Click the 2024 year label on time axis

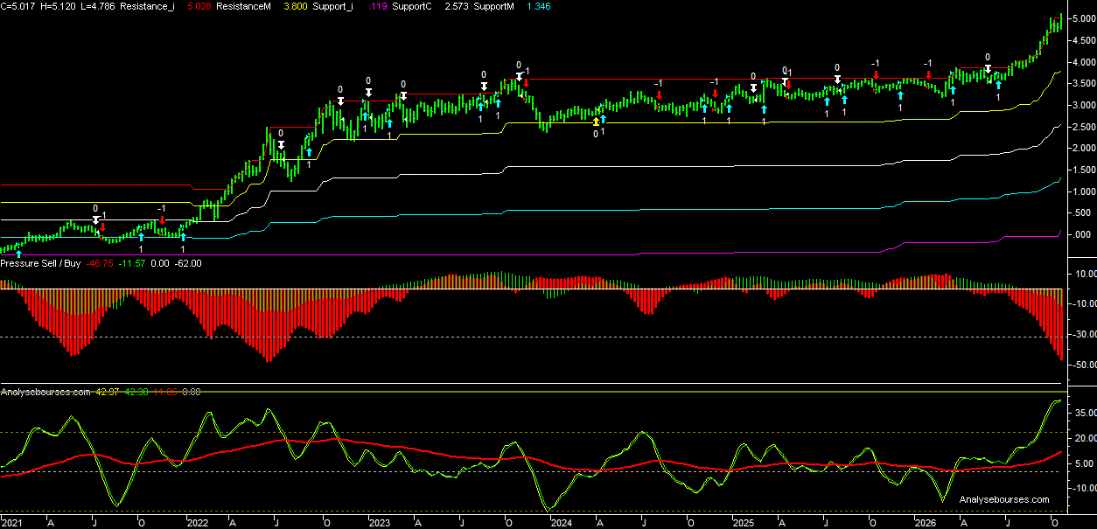tap(560, 523)
